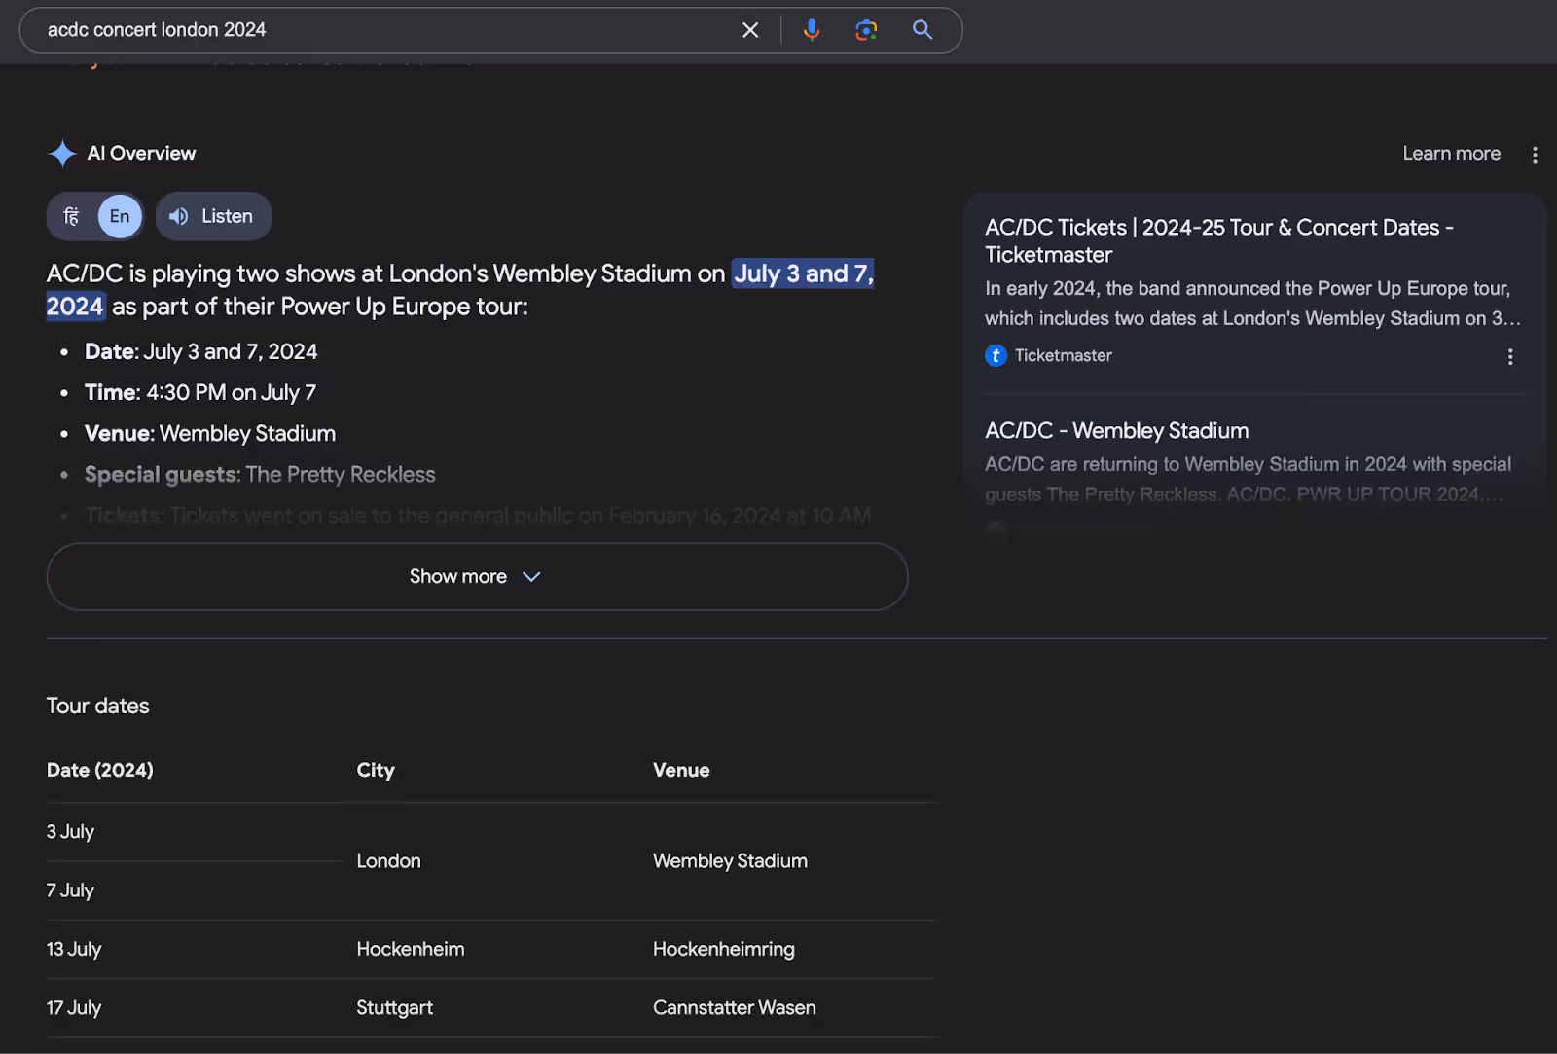Viewport: 1557px width, 1054px height.
Task: Click the Stuttgart city cell
Action: (394, 1007)
